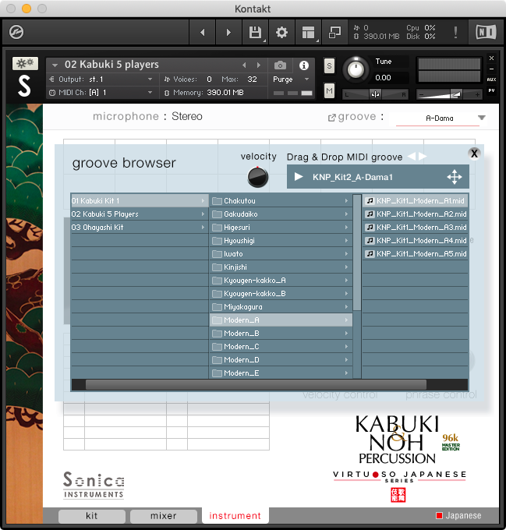Switch to the mixer tab
The image size is (506, 530).
164,516
